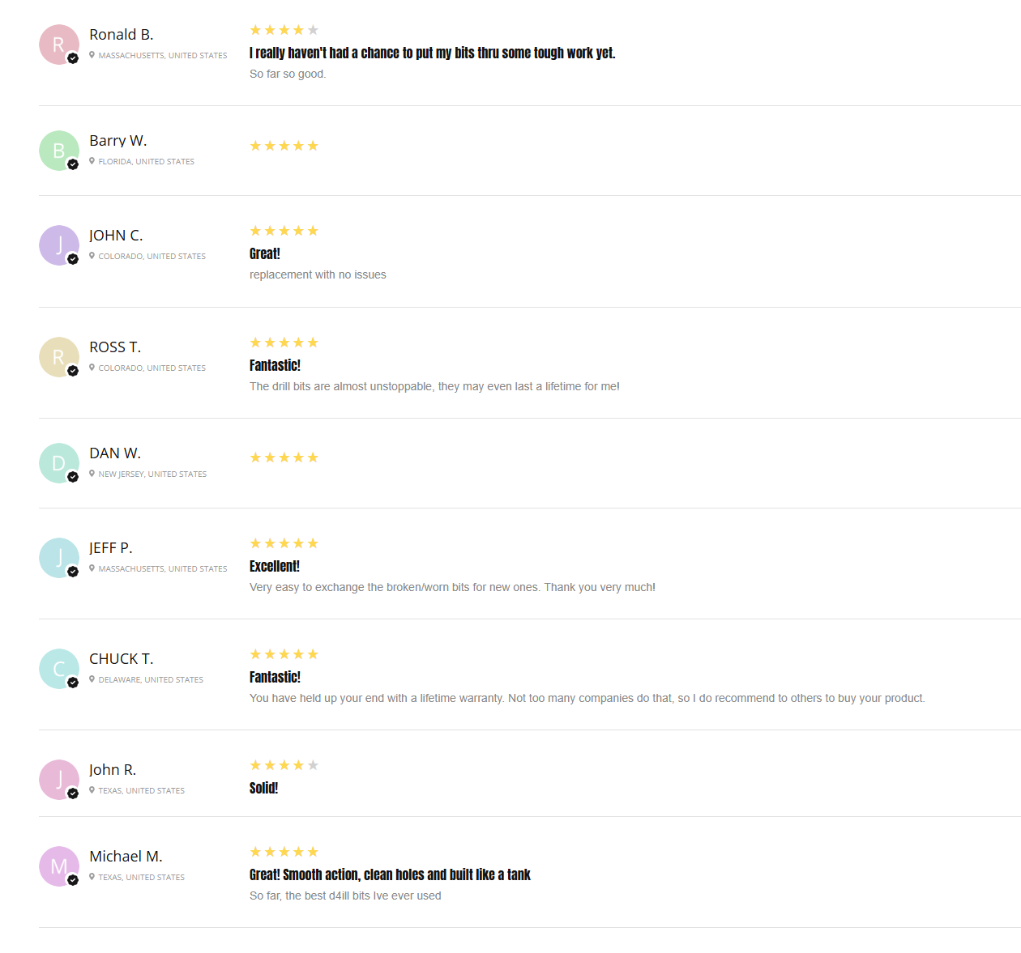Click ROSS T.'s tan avatar icon
The width and height of the screenshot is (1021, 953).
pyautogui.click(x=59, y=357)
